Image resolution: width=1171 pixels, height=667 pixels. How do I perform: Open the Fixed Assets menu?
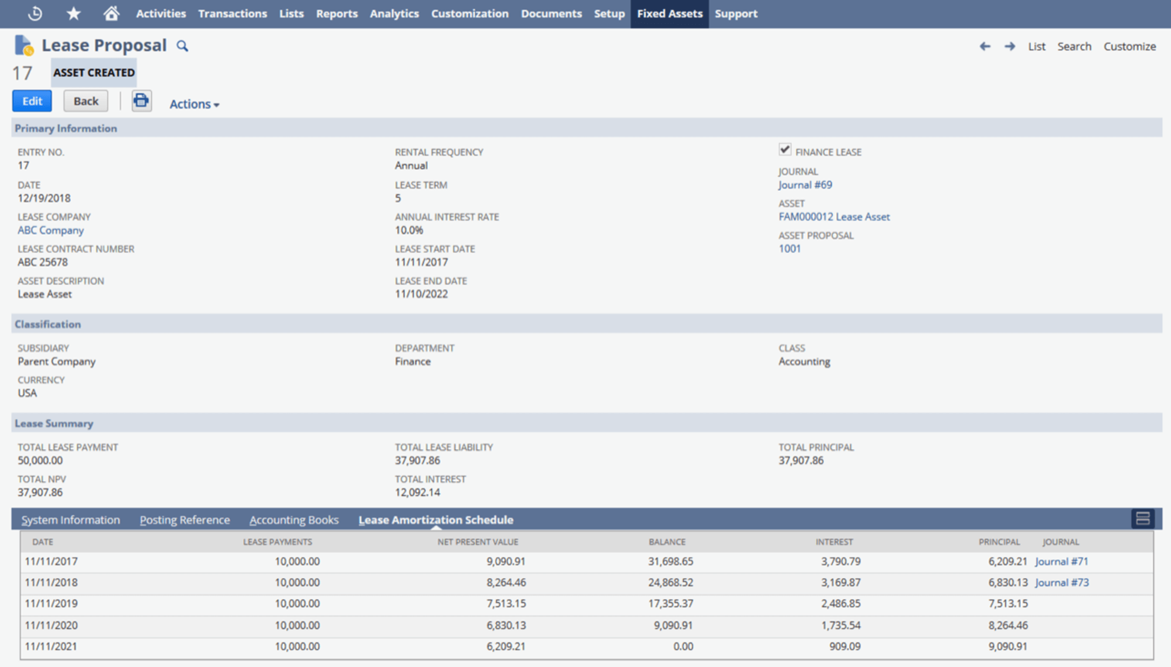tap(669, 13)
